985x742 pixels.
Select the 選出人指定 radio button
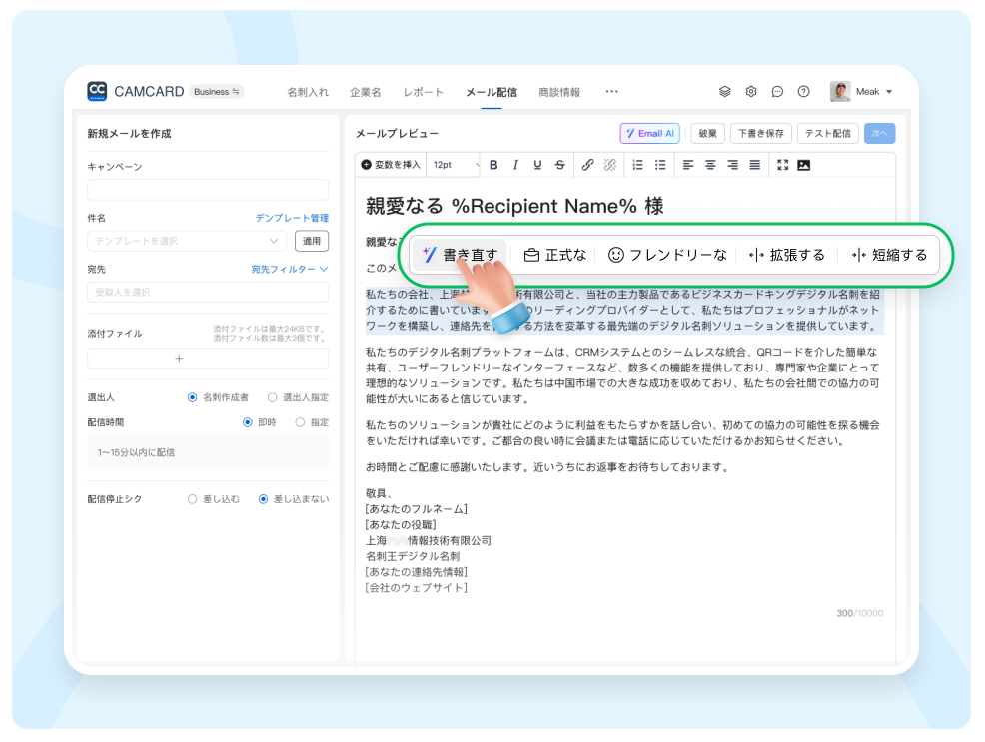point(272,397)
